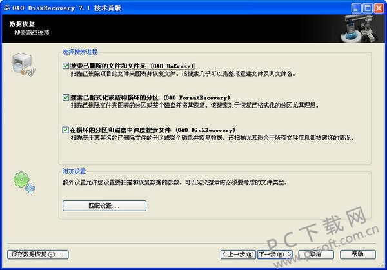The width and height of the screenshot is (387, 270).
Task: Click the DiskRecovery deep search description line
Action: point(212,138)
